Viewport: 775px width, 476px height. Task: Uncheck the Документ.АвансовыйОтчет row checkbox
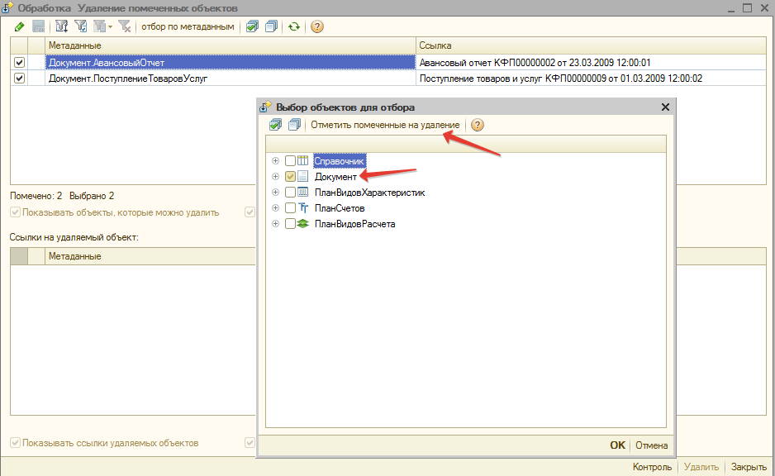(x=20, y=63)
